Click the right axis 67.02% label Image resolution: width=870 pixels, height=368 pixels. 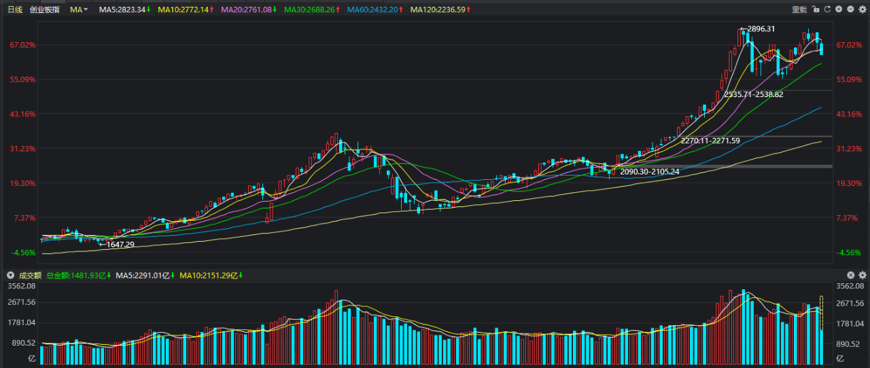coord(850,45)
